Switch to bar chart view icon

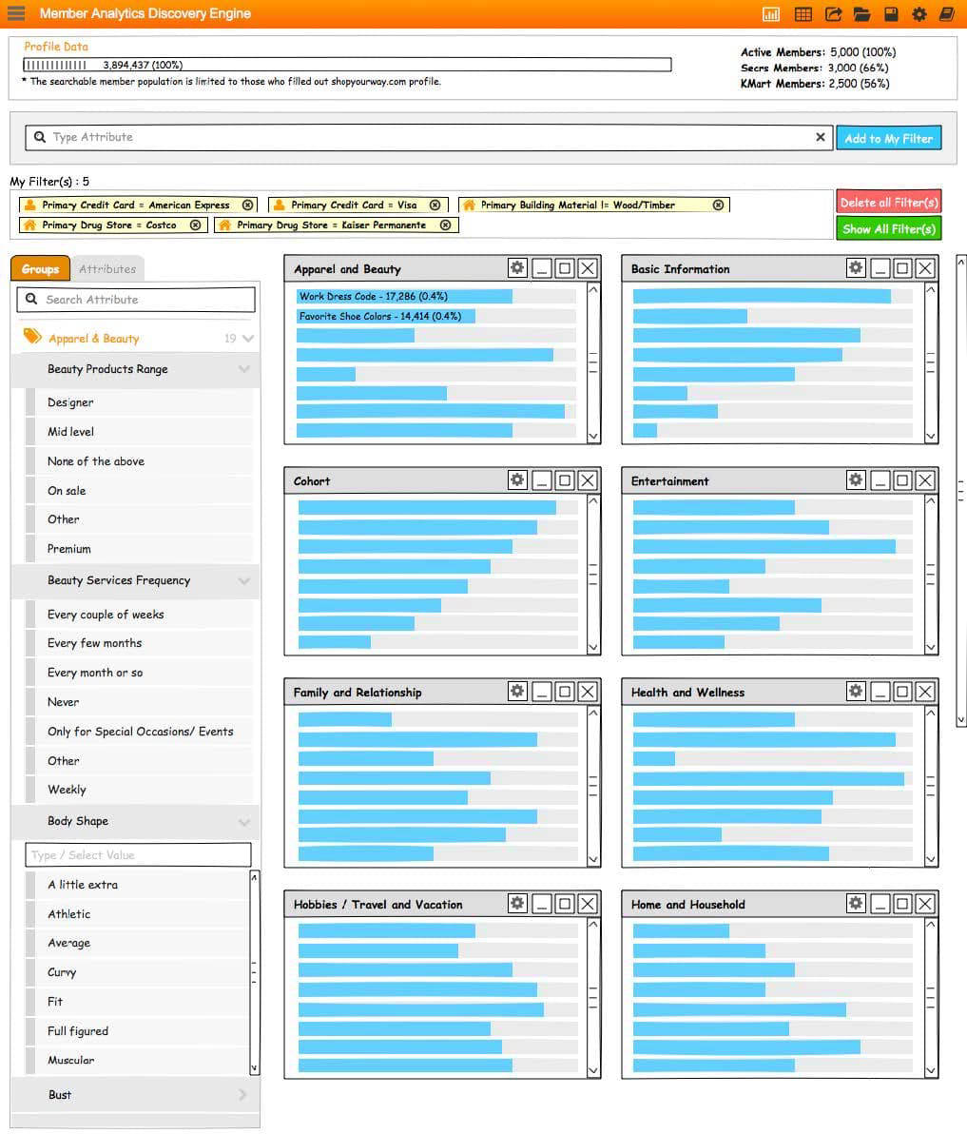coord(771,14)
